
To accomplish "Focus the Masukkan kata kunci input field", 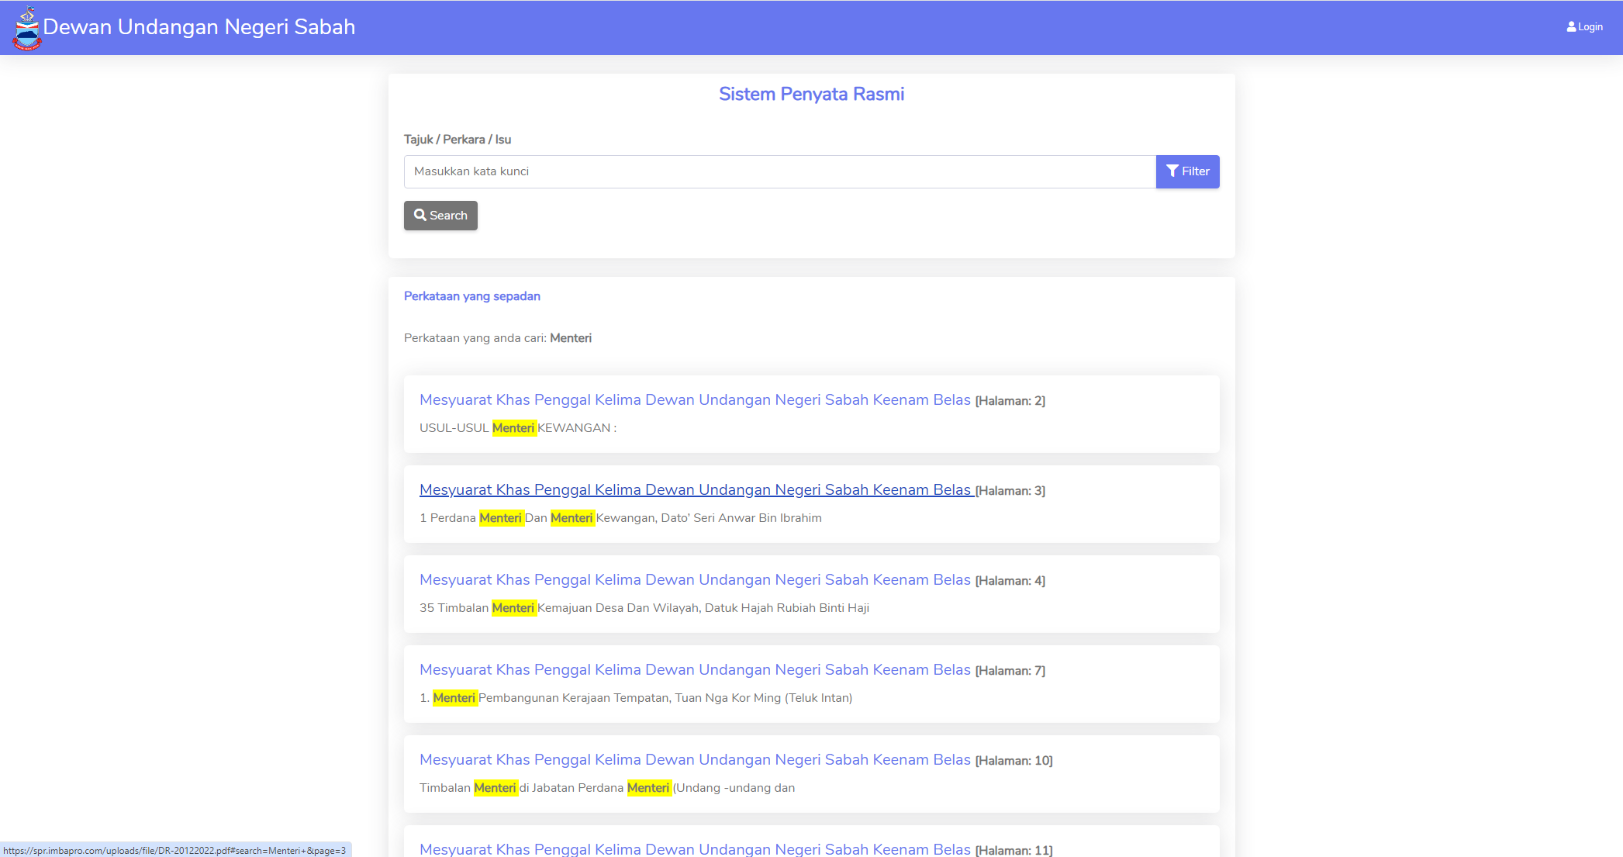I will coord(779,171).
